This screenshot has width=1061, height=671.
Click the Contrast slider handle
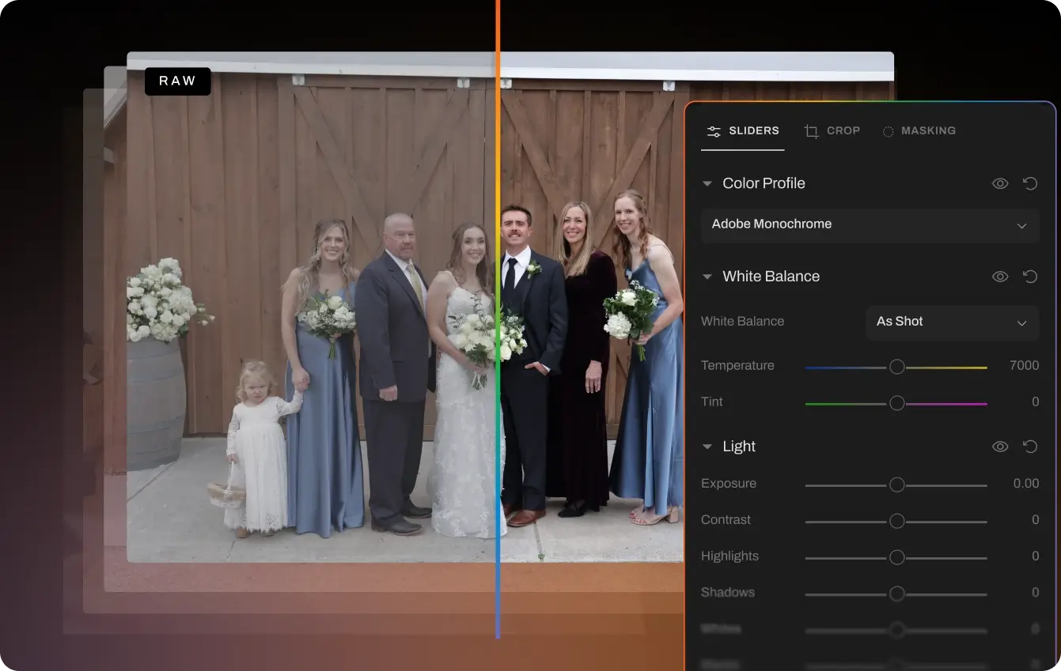click(x=896, y=521)
